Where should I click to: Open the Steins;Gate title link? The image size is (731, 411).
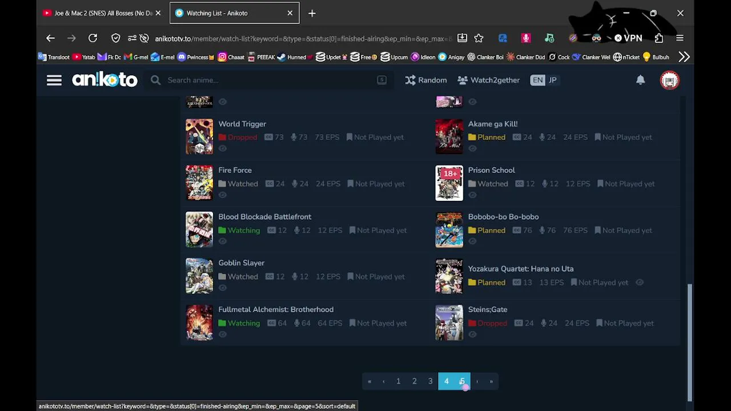point(488,309)
